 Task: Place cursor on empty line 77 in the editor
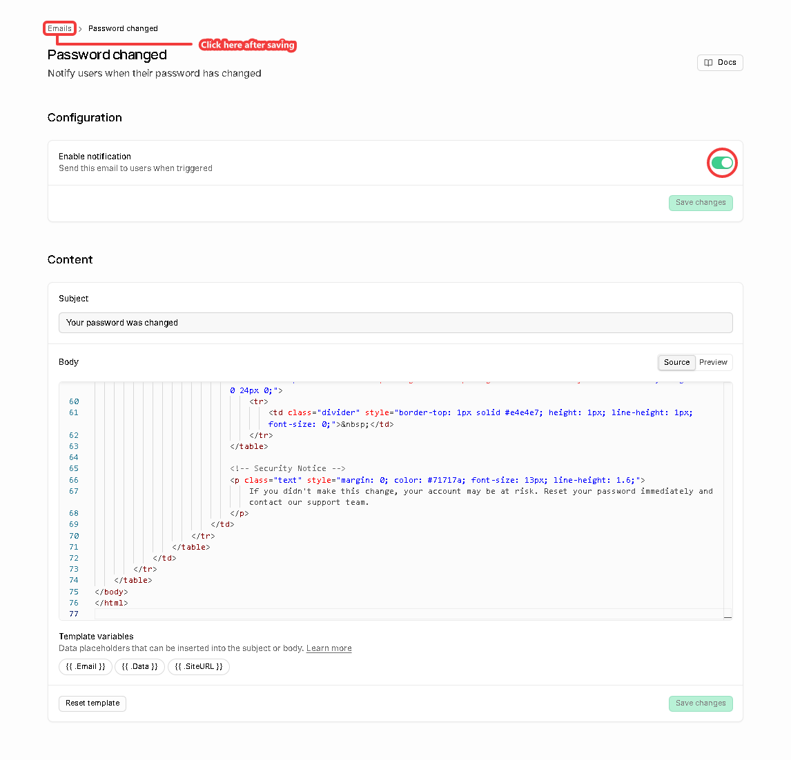[409, 614]
